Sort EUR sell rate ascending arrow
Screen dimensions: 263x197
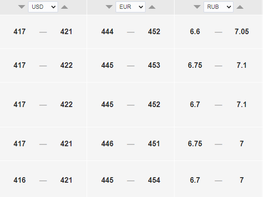click(x=152, y=7)
